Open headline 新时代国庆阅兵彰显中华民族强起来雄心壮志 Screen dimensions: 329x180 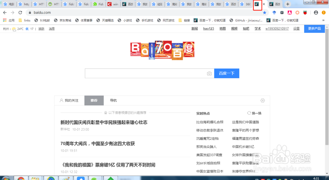[x=104, y=122]
